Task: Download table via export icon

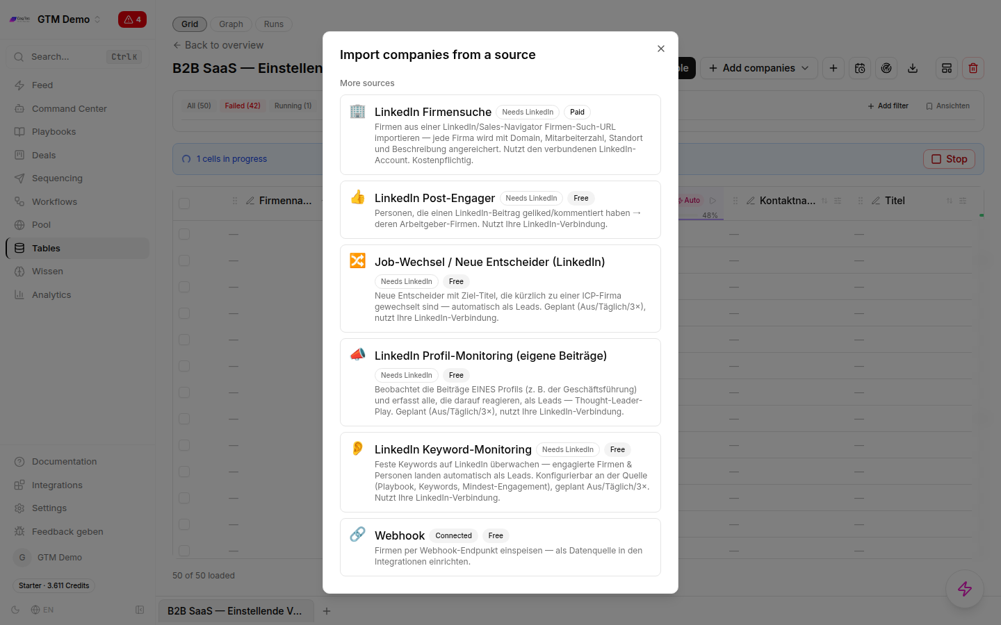Action: click(x=913, y=68)
